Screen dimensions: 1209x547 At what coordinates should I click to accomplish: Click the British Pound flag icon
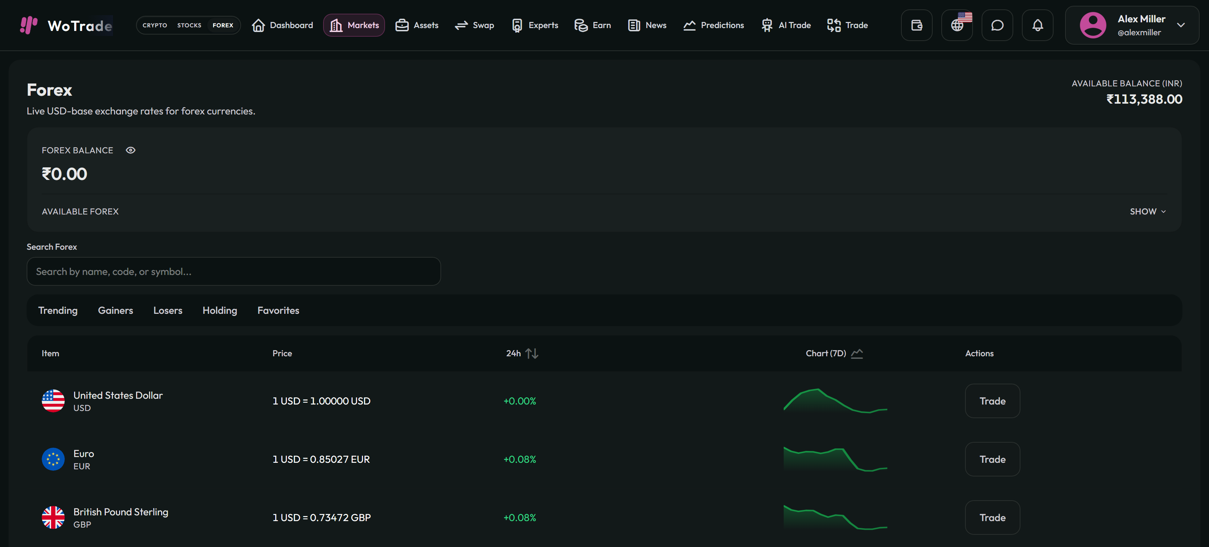click(x=53, y=517)
